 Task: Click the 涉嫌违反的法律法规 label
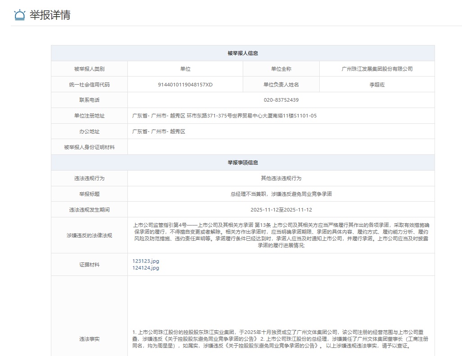tap(89, 235)
